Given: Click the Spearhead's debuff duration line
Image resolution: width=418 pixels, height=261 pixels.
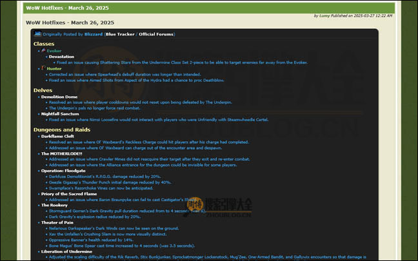Looking at the screenshot, I should click(x=124, y=74).
